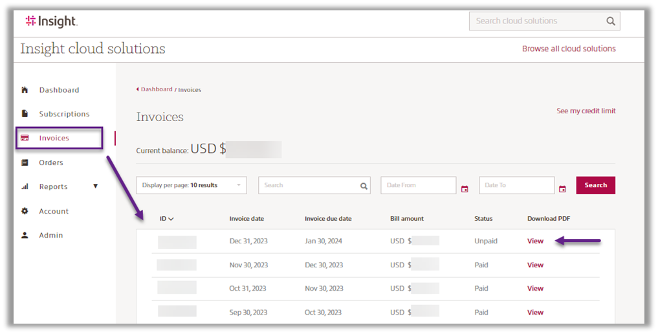This screenshot has width=658, height=334.
Task: Click the Dec 31, 2023 invoice date
Action: [248, 241]
